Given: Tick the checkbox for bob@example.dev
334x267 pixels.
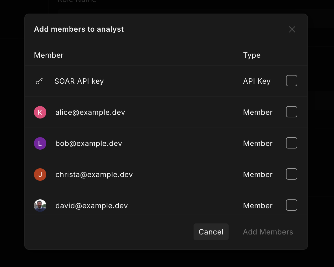Looking at the screenshot, I should pos(291,143).
